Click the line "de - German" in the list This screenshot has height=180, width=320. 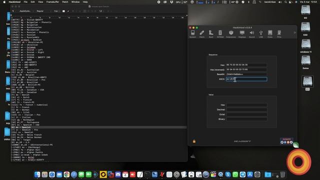click(x=20, y=110)
